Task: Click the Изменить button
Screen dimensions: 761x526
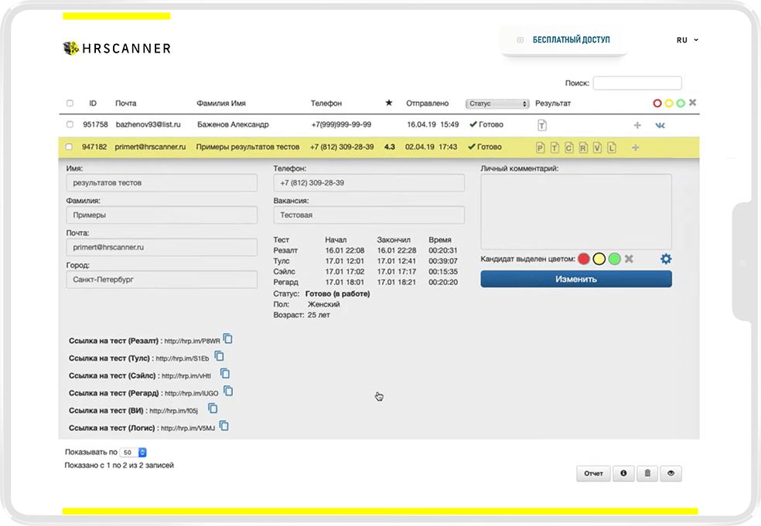Action: click(x=575, y=279)
